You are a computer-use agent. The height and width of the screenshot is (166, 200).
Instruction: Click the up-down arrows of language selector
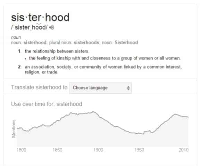pyautogui.click(x=128, y=88)
